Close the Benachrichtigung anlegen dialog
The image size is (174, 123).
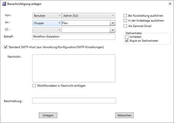pyautogui.click(x=170, y=4)
